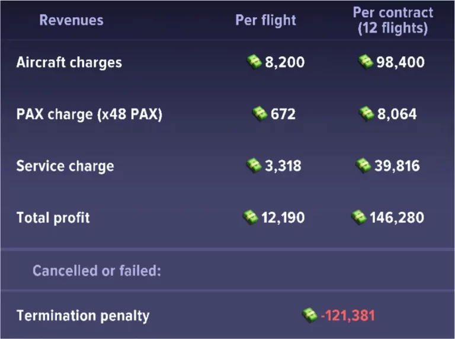Click cash icon beside 98,400 contract amount
Screen dimensions: 455x339
(x=366, y=62)
